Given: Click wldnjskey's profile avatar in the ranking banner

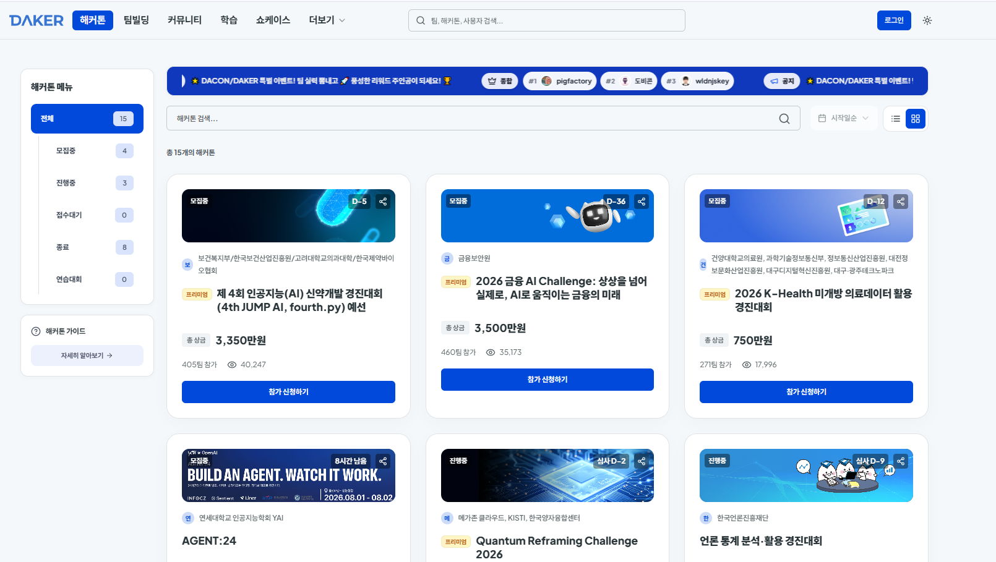Looking at the screenshot, I should [x=685, y=81].
